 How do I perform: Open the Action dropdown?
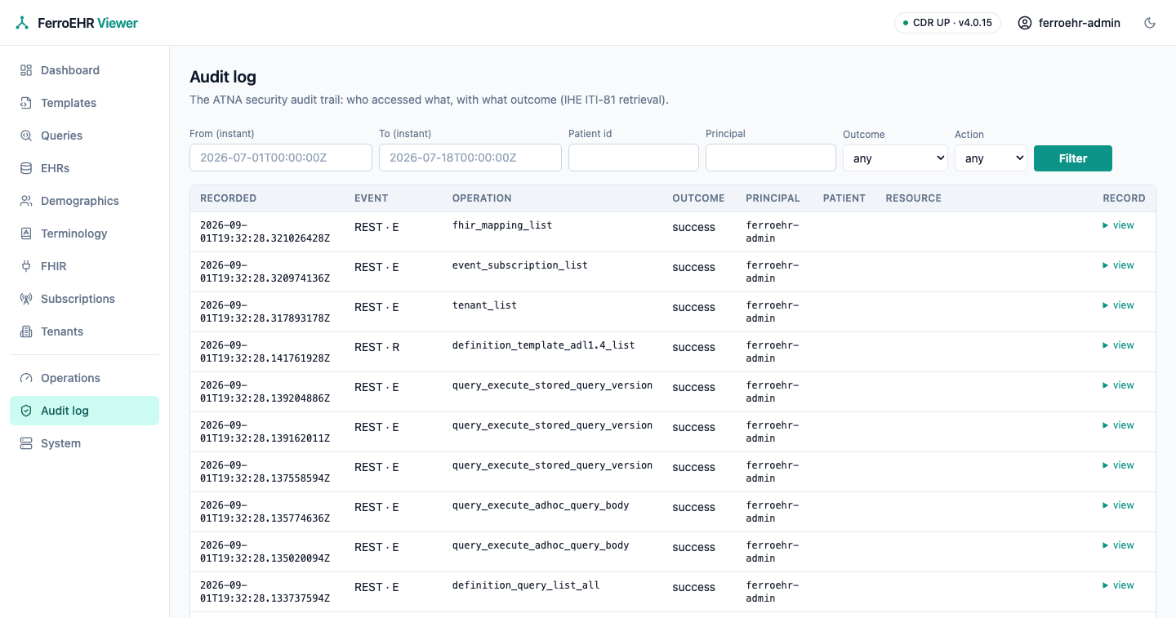(x=991, y=158)
